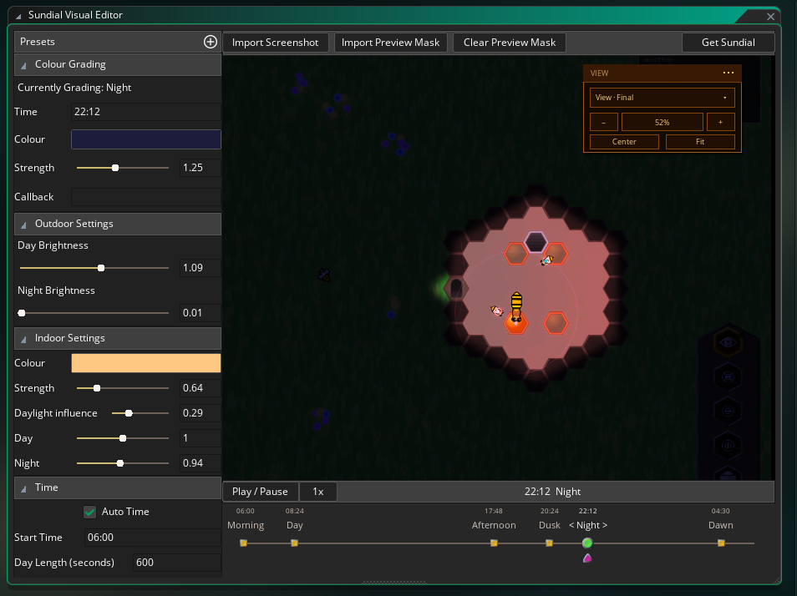Collapse the Outdoor Settings section

click(23, 225)
